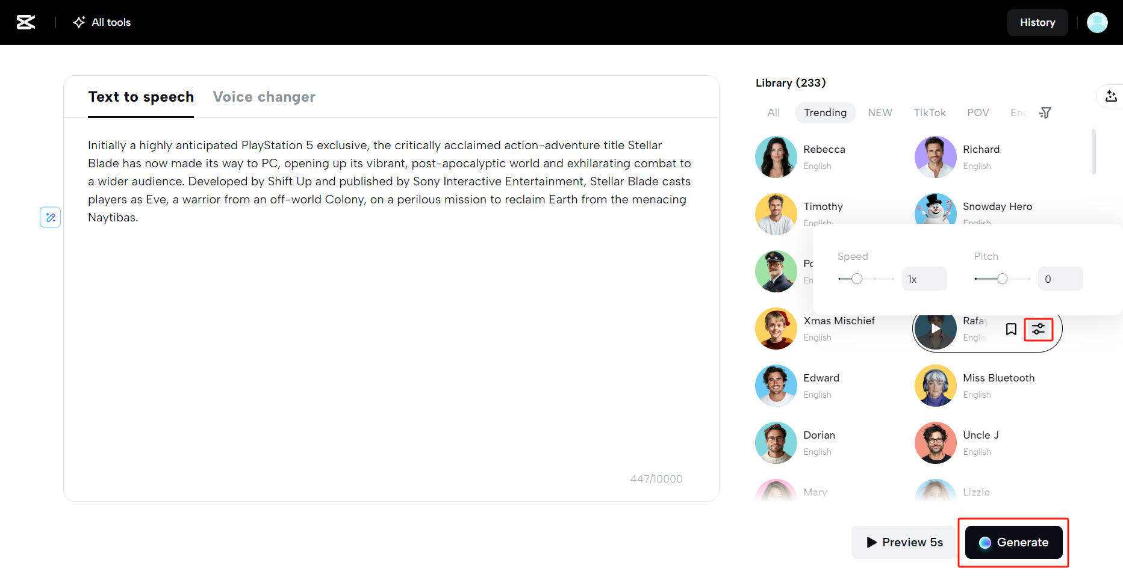Image resolution: width=1123 pixels, height=583 pixels.
Task: Click the AI writer icon beside text box
Action: 51,217
